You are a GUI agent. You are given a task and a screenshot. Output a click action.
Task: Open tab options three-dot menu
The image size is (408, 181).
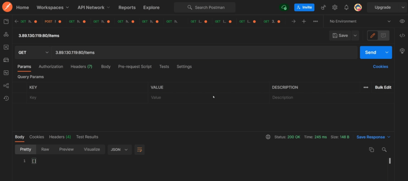315,21
